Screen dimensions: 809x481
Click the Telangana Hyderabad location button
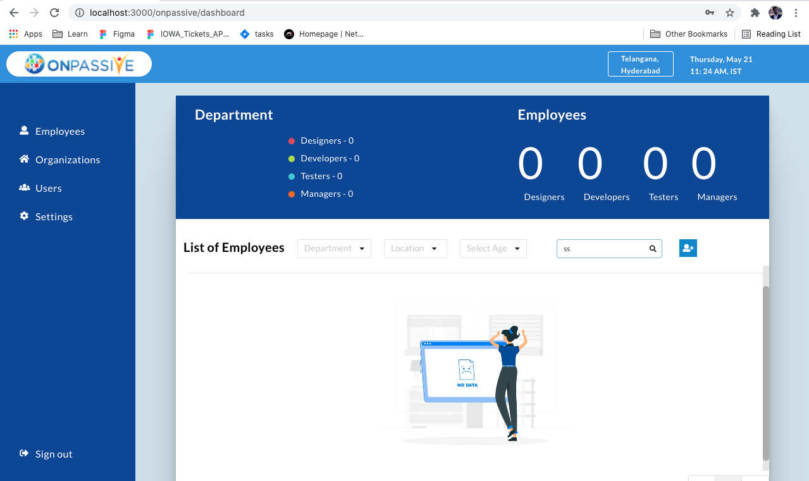pos(640,63)
